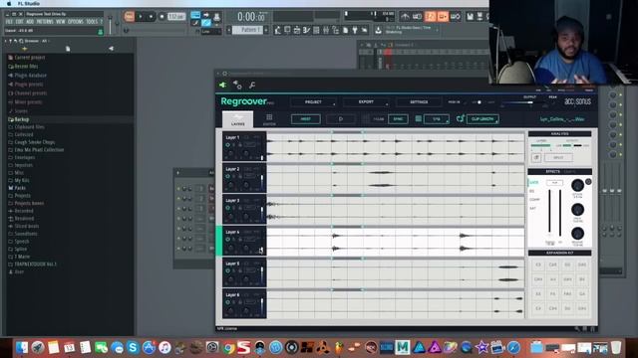
Task: Click the loop icon beside CLIP LENGTH
Action: 461,119
